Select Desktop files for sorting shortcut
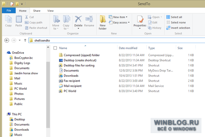 point(79,65)
